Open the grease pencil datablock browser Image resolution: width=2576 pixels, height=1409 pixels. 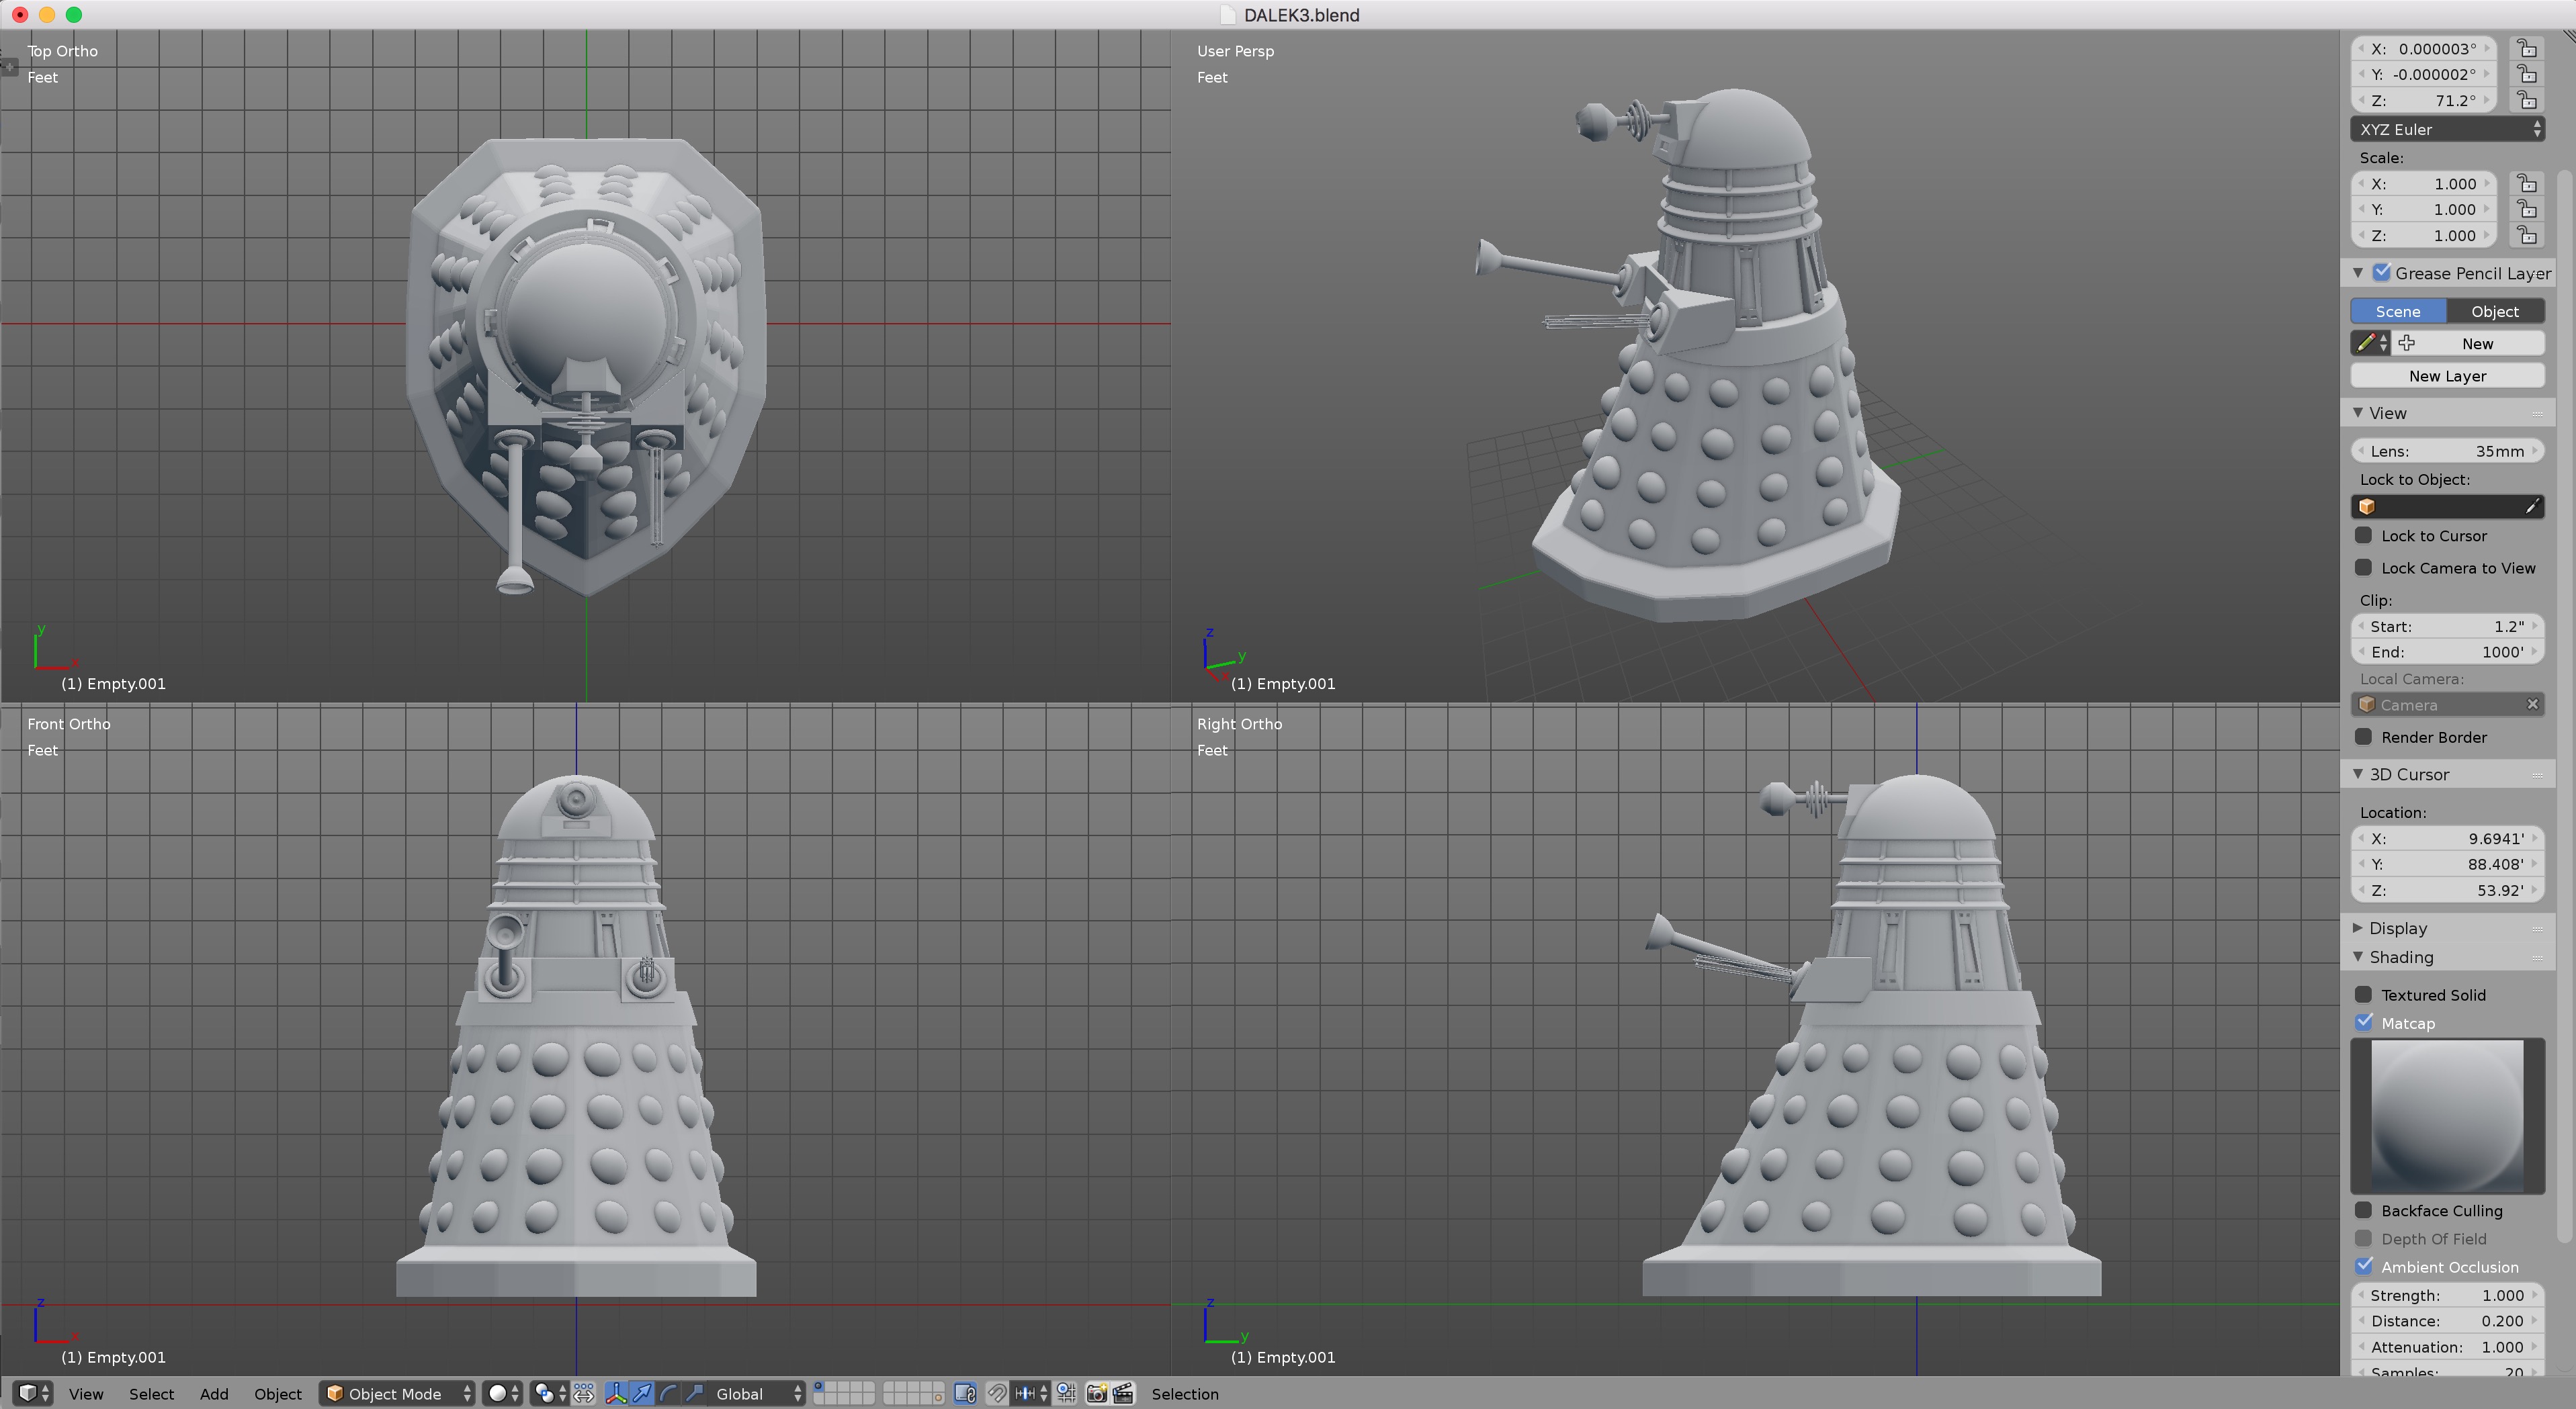pyautogui.click(x=2370, y=343)
